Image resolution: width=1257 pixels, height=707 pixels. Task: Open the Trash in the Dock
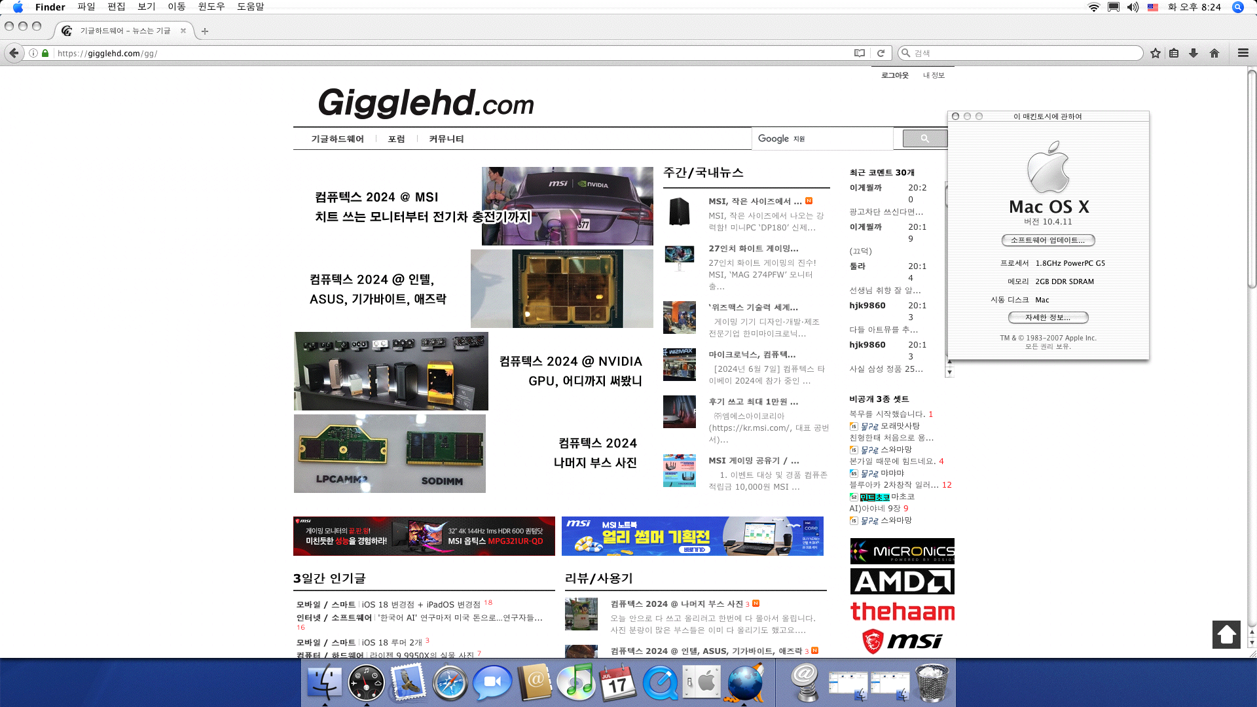932,682
